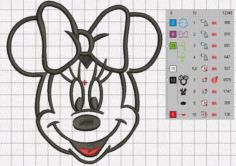Click the stitch count 6579 in object list
This screenshot has width=236, height=166.
(x=227, y=80)
